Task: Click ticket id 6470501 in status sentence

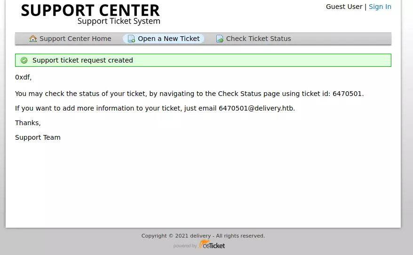Action: (347, 94)
